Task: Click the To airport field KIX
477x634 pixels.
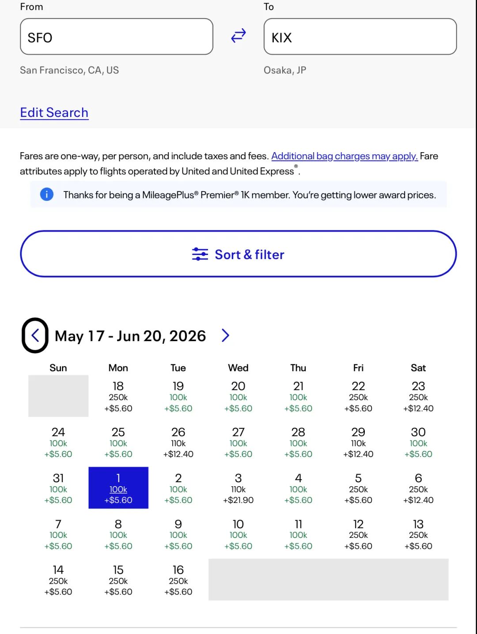Action: (x=360, y=37)
